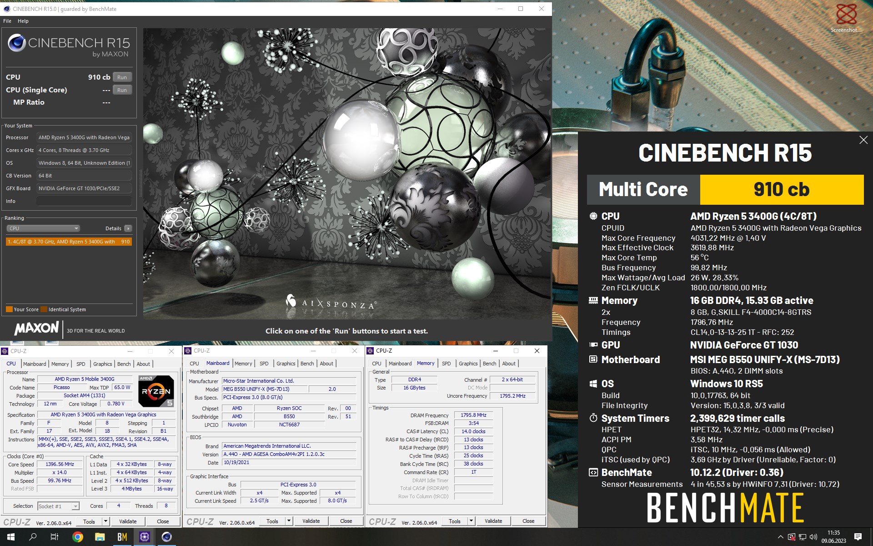Open Task View on taskbar
The image size is (873, 546).
(55, 537)
